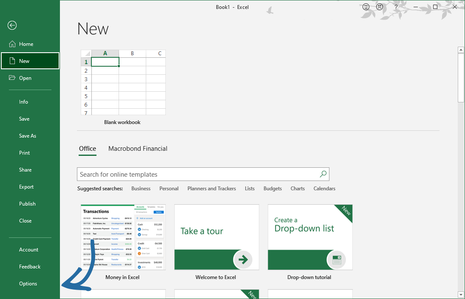This screenshot has height=299, width=465.
Task: Search suggested Budgets templates
Action: [272, 189]
